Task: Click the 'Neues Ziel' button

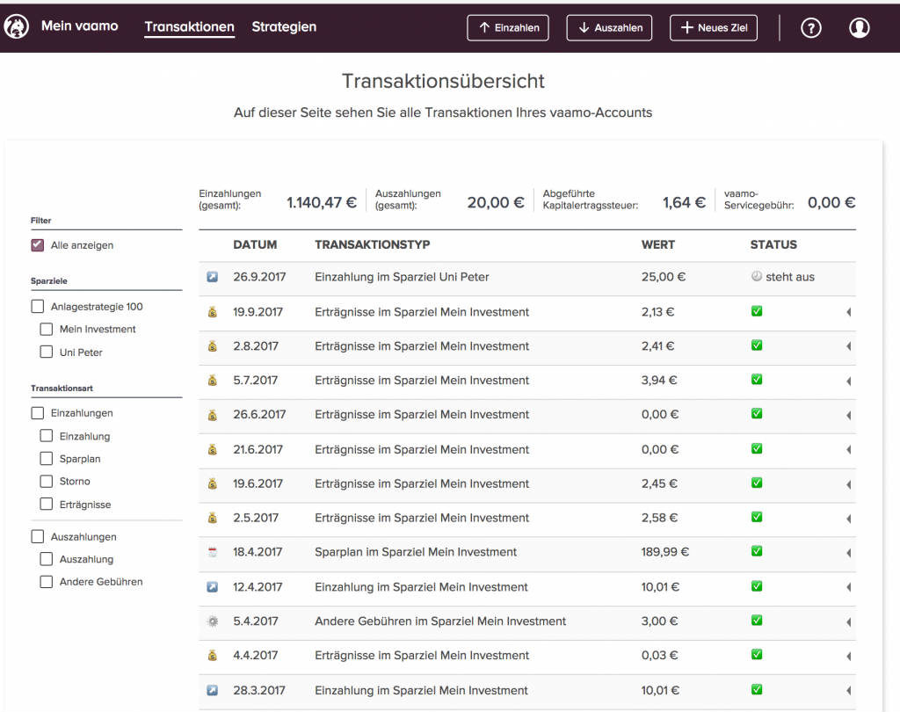Action: tap(714, 27)
